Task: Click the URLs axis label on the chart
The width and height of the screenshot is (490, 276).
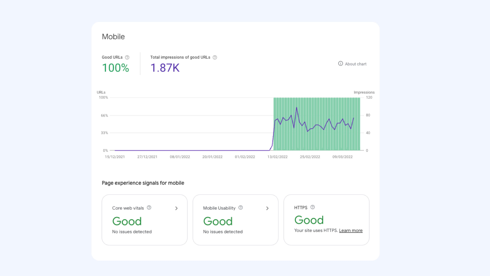Action: coord(101,92)
